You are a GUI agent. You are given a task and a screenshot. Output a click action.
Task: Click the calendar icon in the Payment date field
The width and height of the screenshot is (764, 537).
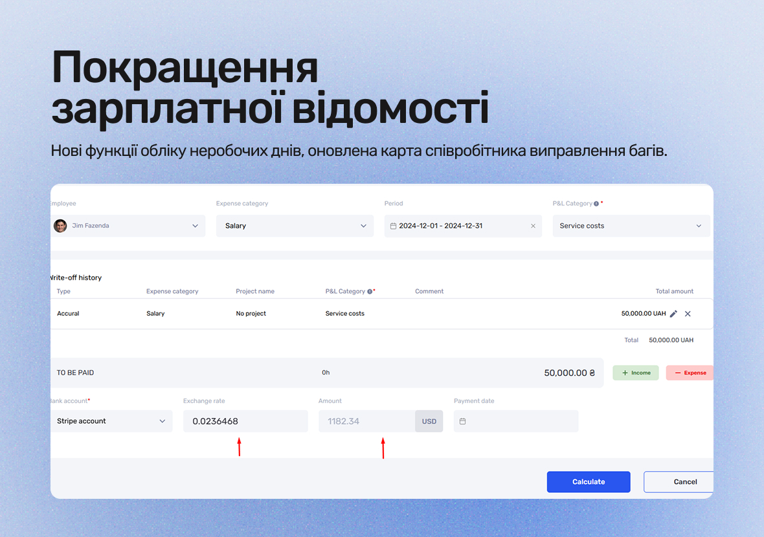point(462,421)
